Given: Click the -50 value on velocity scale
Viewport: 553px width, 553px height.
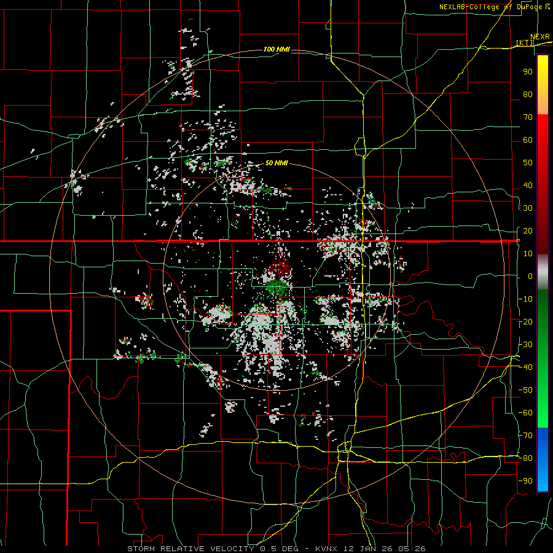Looking at the screenshot, I should point(525,390).
